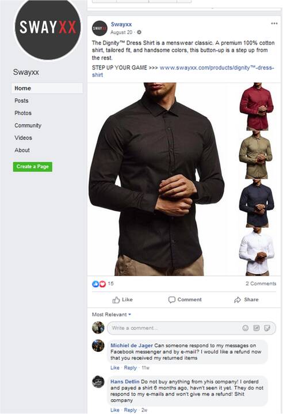Open the sticker picker icon
Image resolution: width=283 pixels, height=414 pixels.
point(267,328)
